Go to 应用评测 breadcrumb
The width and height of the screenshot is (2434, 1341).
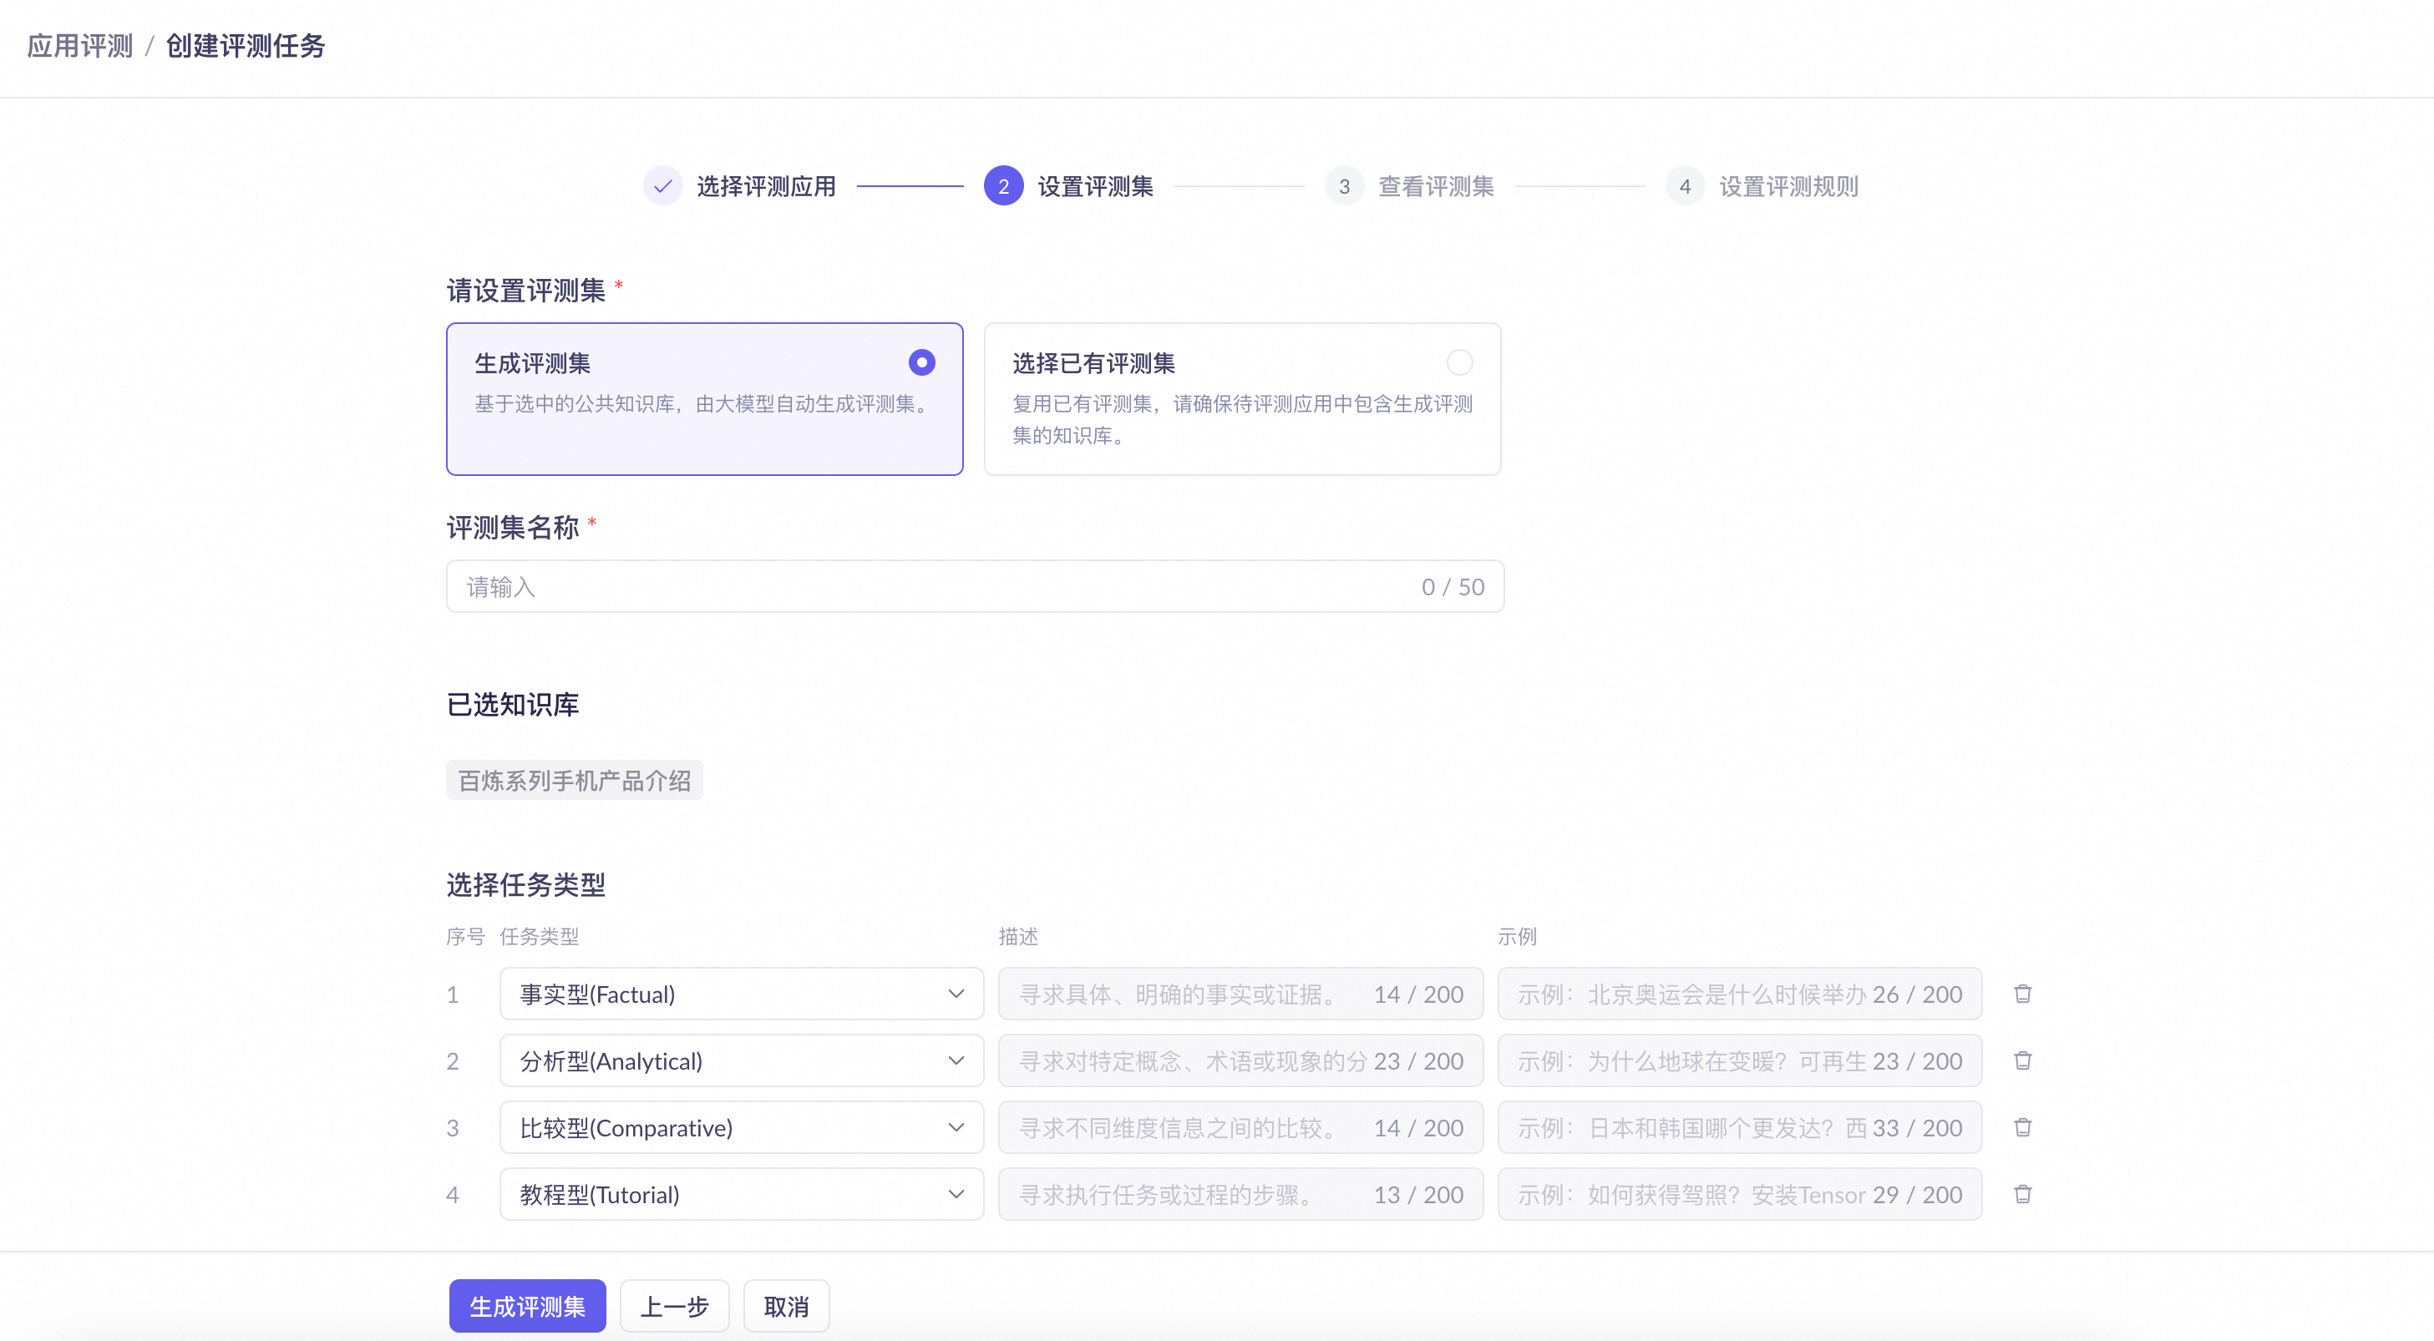coord(80,45)
